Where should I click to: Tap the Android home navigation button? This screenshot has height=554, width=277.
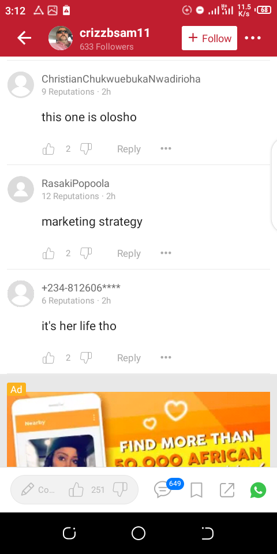[x=138, y=533]
